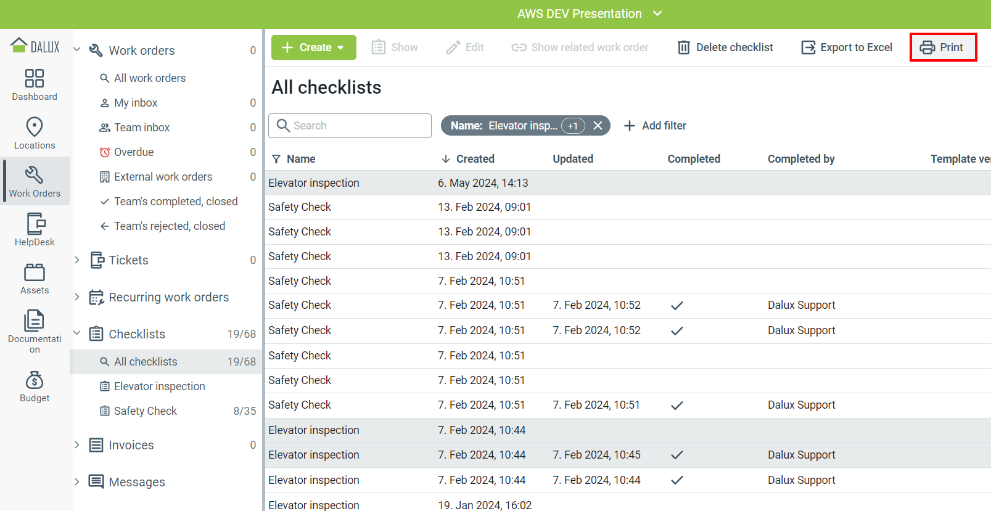Click the Show toolbar button
991x511 pixels.
[x=395, y=47]
